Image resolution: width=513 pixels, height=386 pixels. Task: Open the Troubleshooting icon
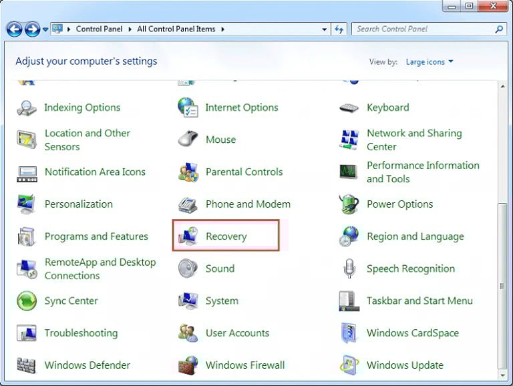[x=27, y=333]
